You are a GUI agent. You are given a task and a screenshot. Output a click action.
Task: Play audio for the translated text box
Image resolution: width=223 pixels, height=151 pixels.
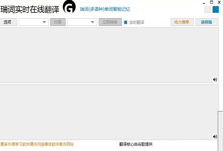tap(215, 136)
